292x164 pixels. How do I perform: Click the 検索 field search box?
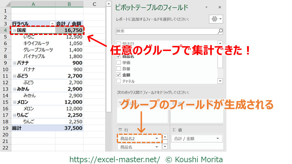pyautogui.click(x=166, y=31)
